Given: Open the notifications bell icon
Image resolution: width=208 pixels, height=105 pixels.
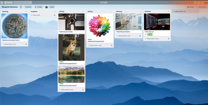Looking at the screenshot, I should 202,2.
